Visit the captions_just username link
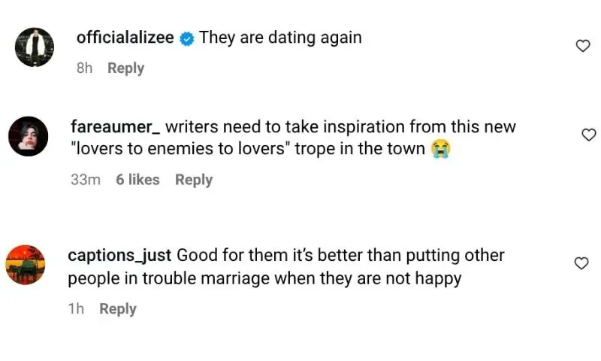 119,256
